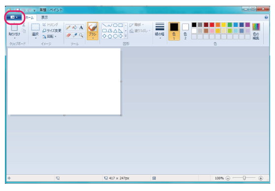
Task: Expand the shapes gallery with More arrow
Action: click(x=126, y=36)
